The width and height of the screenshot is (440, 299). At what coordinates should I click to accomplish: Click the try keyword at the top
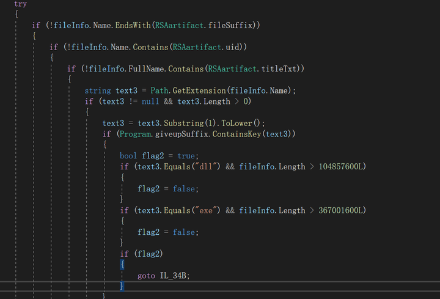20,4
